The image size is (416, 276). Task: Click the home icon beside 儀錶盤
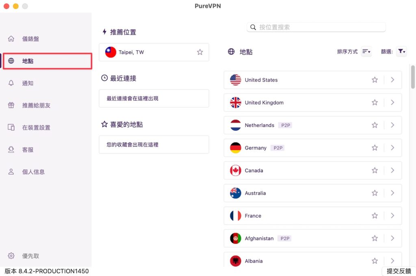[11, 39]
